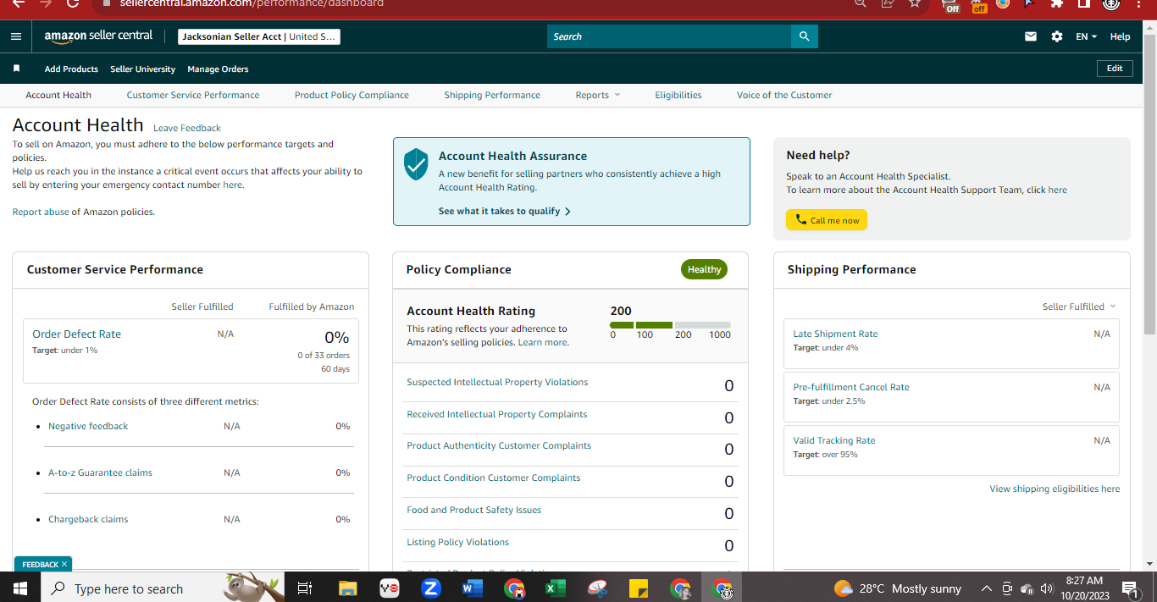Open the Eligibilities tab
1157x602 pixels.
(678, 95)
